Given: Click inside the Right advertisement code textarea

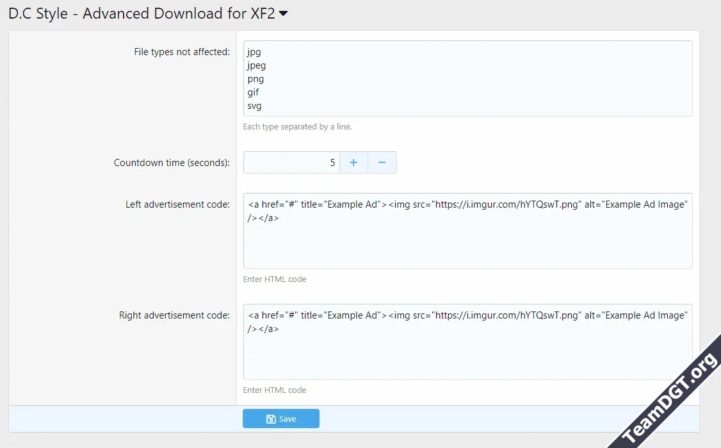Looking at the screenshot, I should click(467, 353).
